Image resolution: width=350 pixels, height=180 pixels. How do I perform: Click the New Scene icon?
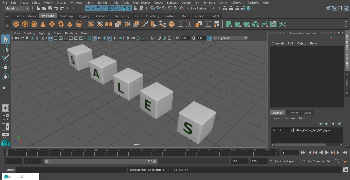point(38,8)
